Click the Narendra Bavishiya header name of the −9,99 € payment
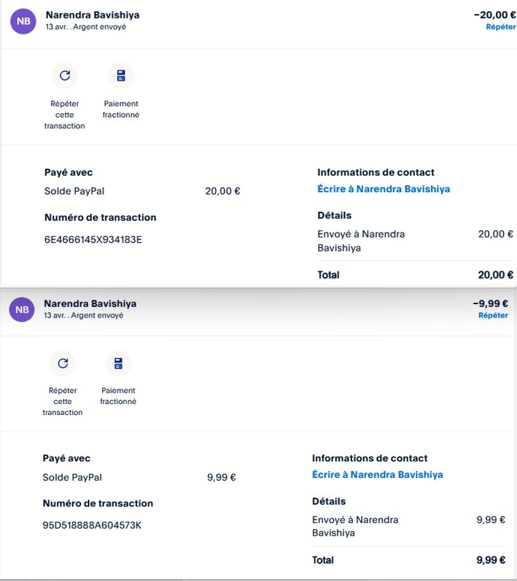 click(x=90, y=304)
